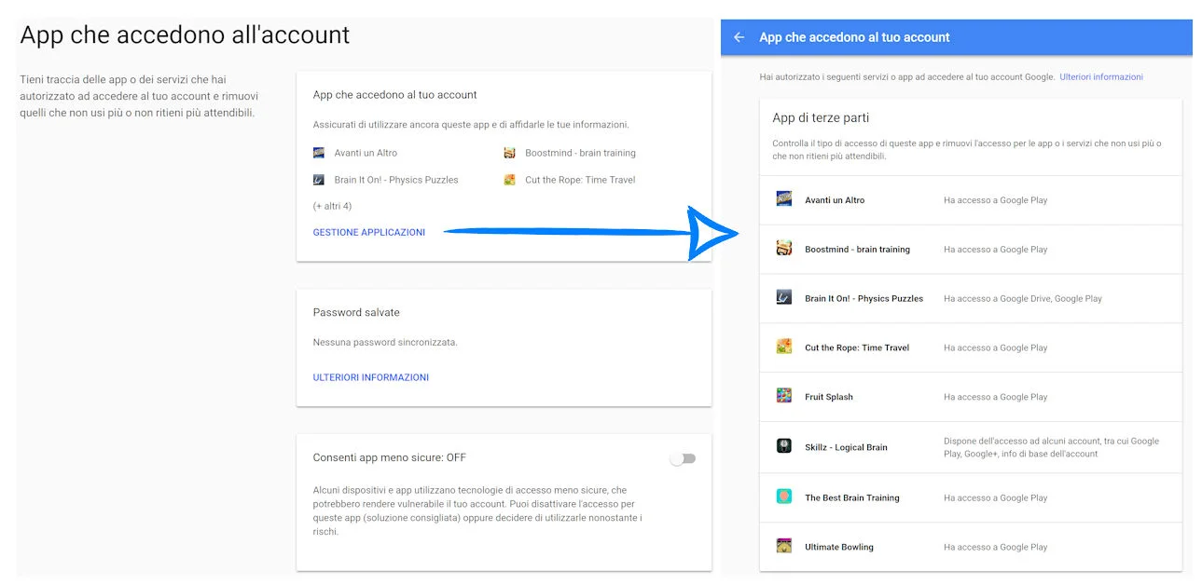Click 'Password salvate' card heading
1202x585 pixels.
356,312
